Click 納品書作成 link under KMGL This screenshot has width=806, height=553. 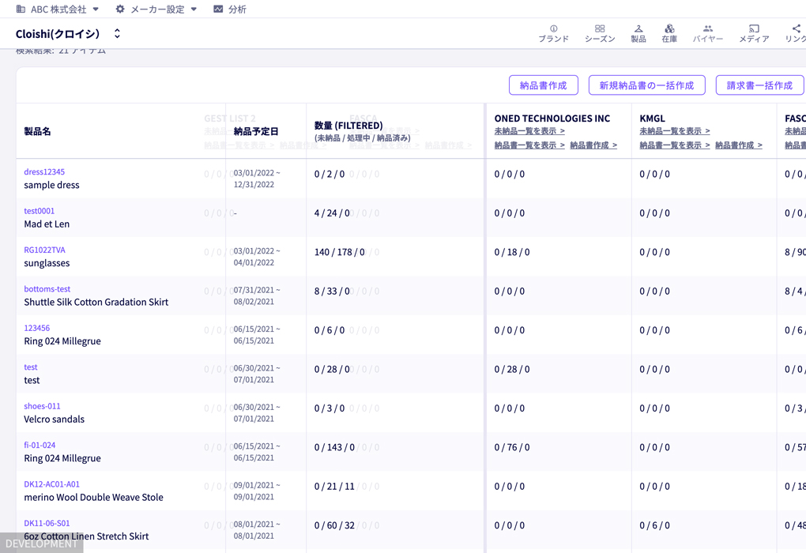click(x=738, y=145)
